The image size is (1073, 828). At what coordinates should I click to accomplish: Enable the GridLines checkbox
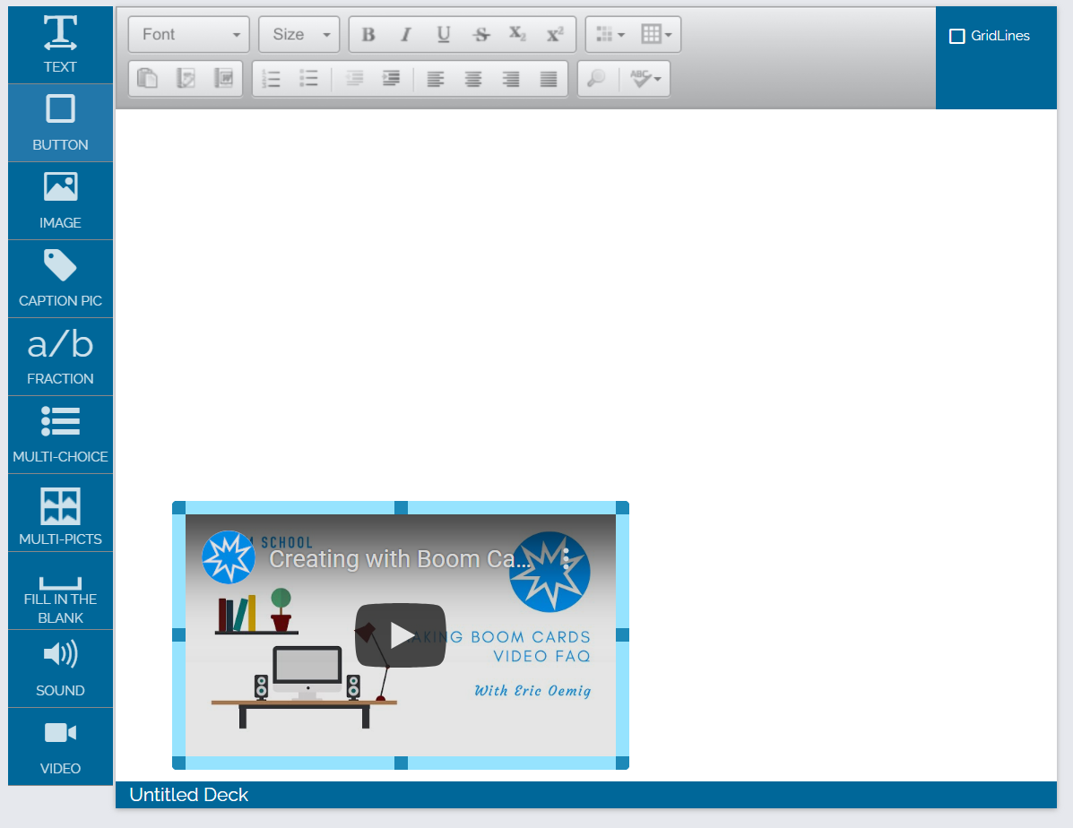tap(956, 36)
